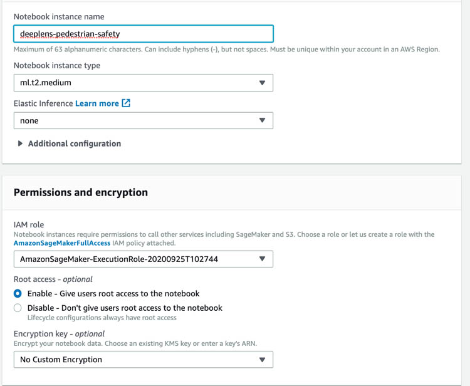Viewport: 470px width, 386px height.
Task: Select Disable root access radio button
Action: tap(18, 308)
